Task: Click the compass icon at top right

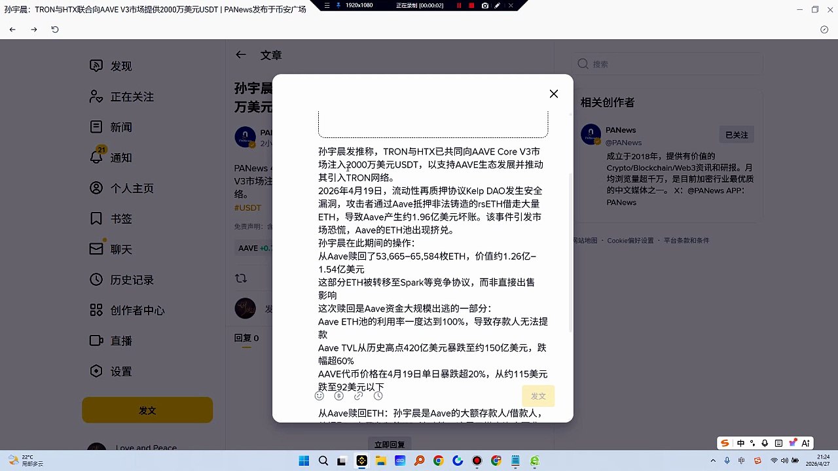Action: (x=824, y=29)
